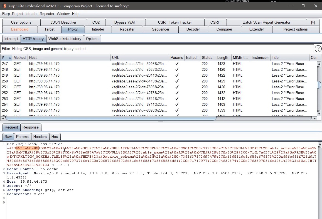Click the table's vertical scrollbar up arrow
Image resolution: width=322 pixels, height=219 pixels.
319,64
